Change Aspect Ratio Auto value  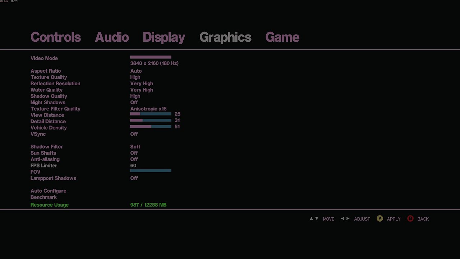(136, 71)
